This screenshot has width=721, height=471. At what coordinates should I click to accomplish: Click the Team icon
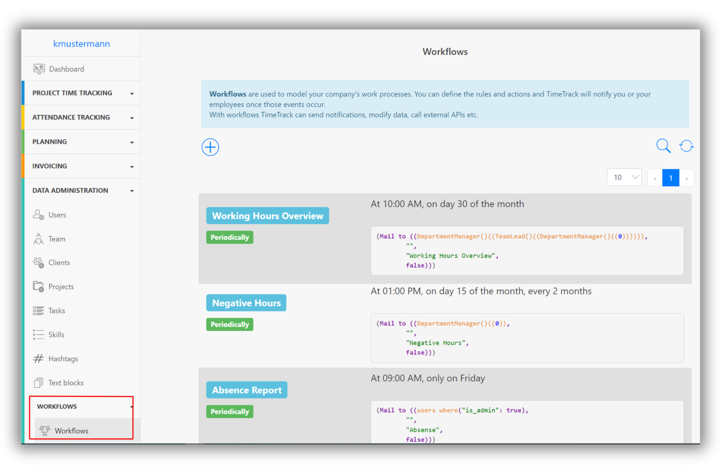[39, 239]
